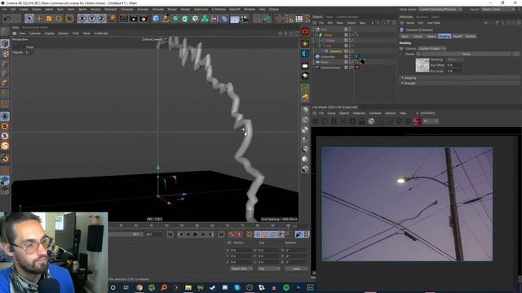This screenshot has width=522, height=293.
Task: Click the Blur Offset value field
Action: [453, 65]
